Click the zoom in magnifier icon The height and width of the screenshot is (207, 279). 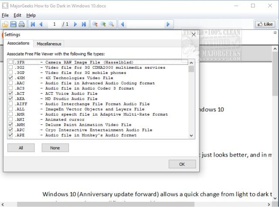(x=103, y=24)
